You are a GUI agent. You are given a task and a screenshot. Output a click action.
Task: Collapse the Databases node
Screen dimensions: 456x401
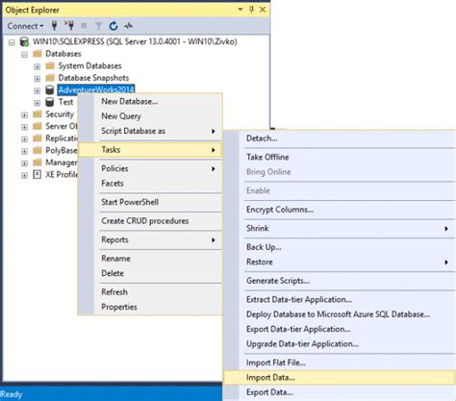pos(25,55)
